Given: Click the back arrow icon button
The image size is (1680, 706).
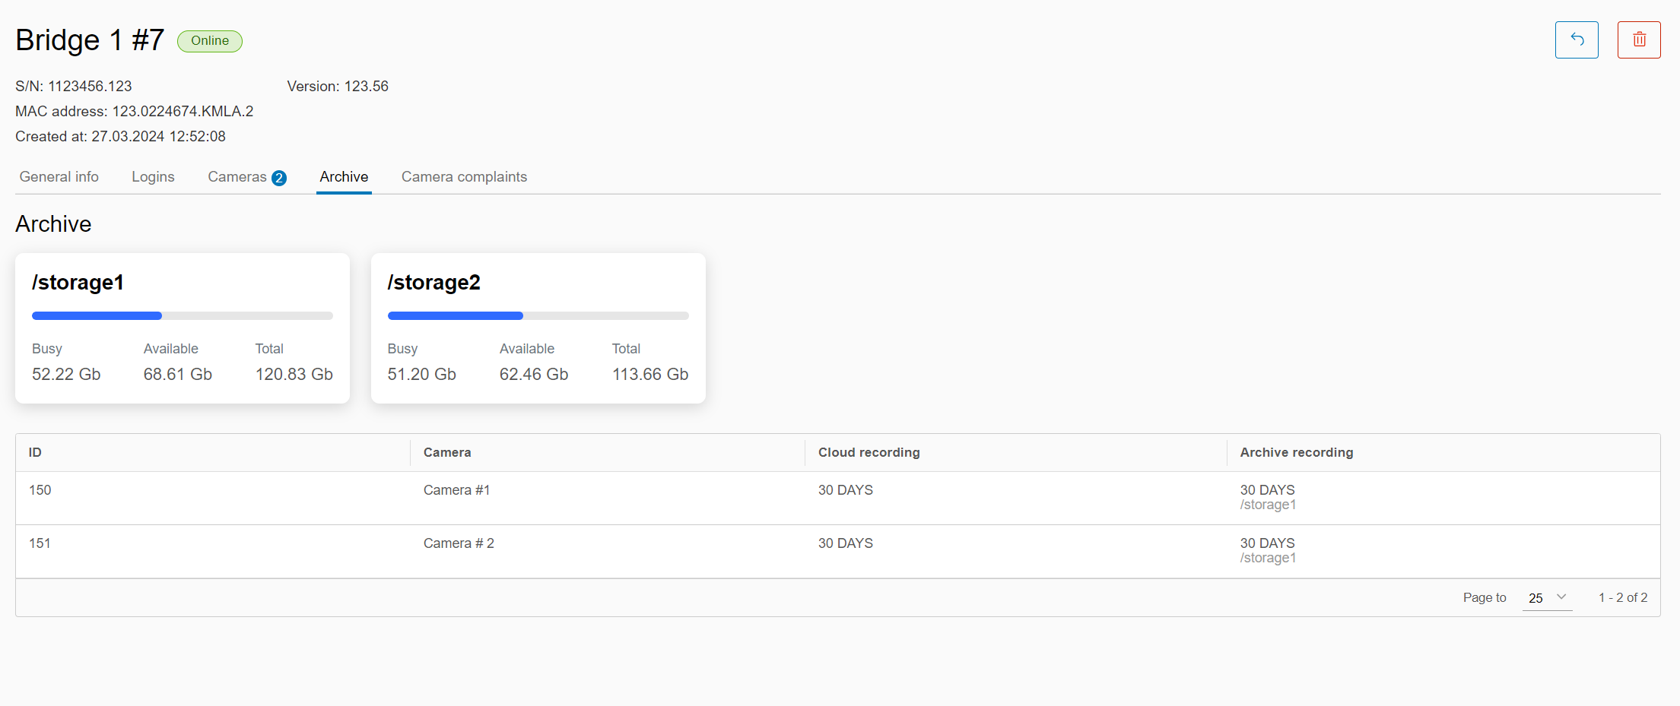Looking at the screenshot, I should click(1576, 40).
